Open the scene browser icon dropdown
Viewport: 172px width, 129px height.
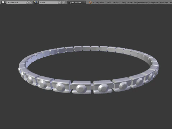pyautogui.click(x=36, y=2)
